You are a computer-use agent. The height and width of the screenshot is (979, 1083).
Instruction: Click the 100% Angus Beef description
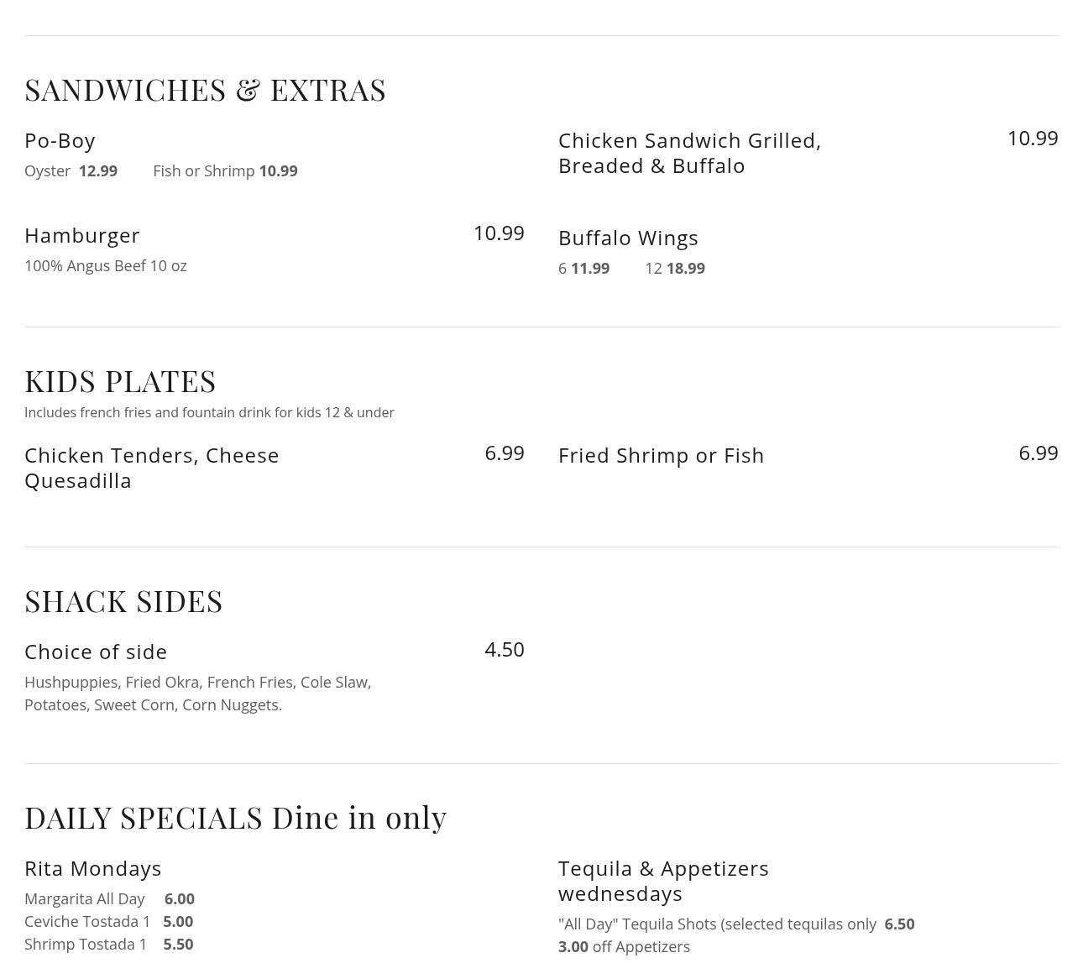point(106,266)
